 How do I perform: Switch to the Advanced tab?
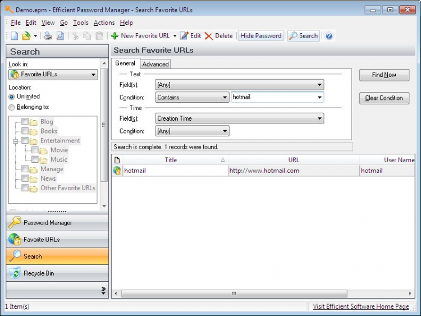click(155, 64)
